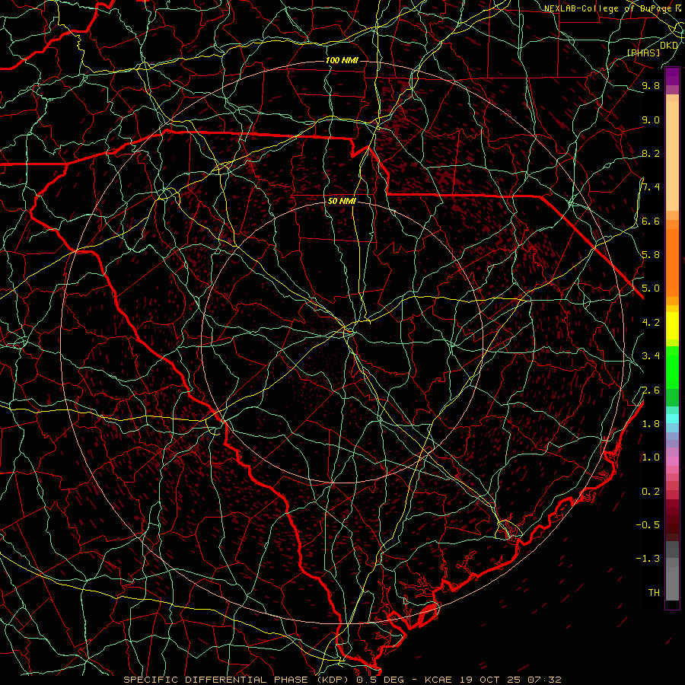
Task: Click the radar site at the ring center
Action: pyautogui.click(x=342, y=342)
